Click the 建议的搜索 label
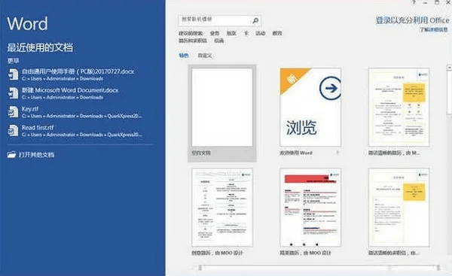Viewport: 452px width, 276px height. (191, 33)
